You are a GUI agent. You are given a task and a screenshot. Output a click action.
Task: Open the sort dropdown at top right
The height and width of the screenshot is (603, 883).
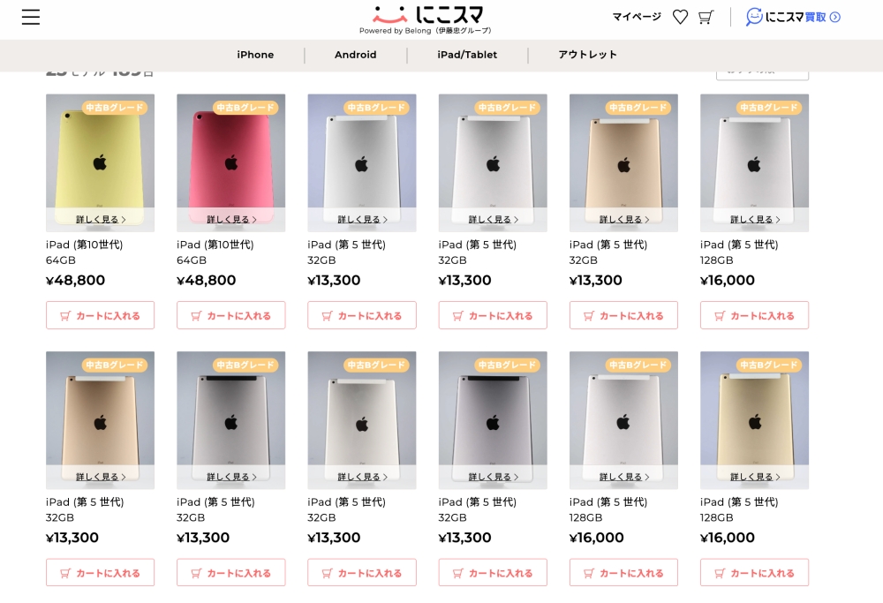(x=763, y=73)
